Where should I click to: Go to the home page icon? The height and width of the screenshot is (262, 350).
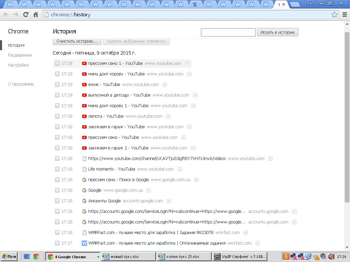pyautogui.click(x=36, y=14)
